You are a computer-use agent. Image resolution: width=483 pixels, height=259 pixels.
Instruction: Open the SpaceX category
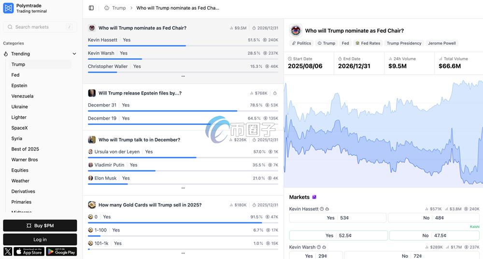(20, 128)
